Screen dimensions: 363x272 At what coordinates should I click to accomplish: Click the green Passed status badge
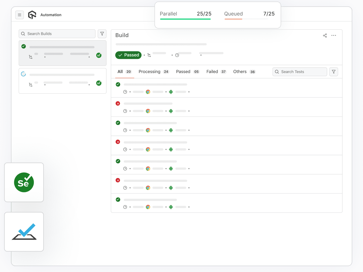[128, 55]
